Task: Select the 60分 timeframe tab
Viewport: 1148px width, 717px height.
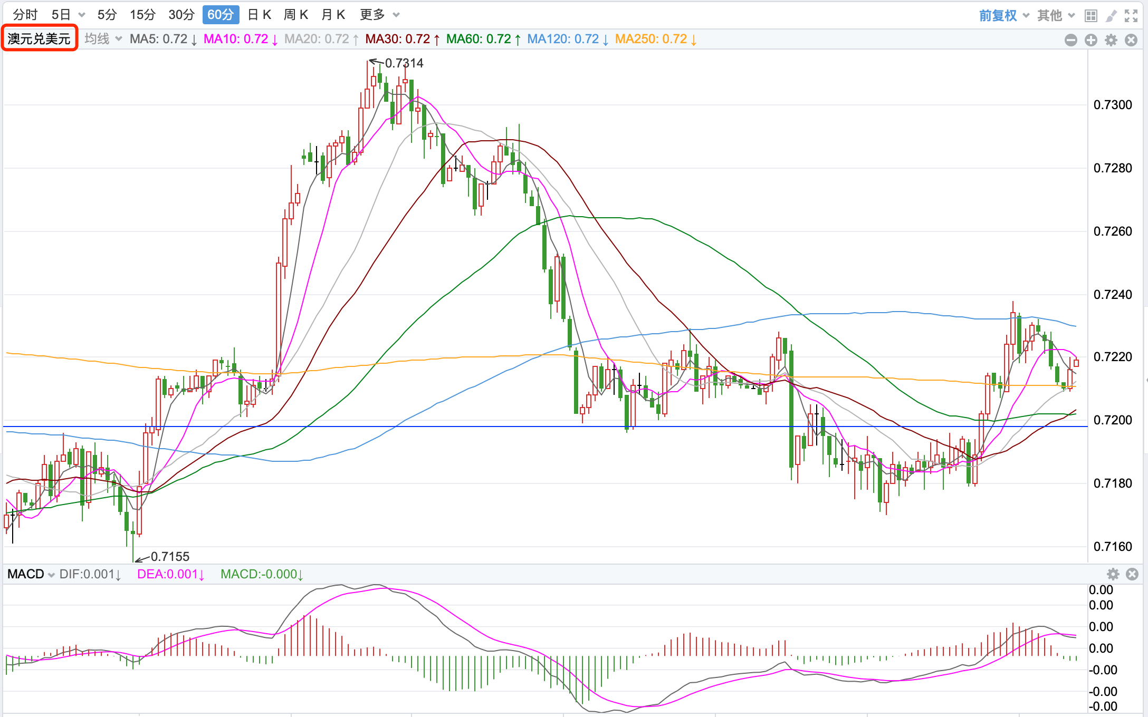Action: pyautogui.click(x=221, y=15)
